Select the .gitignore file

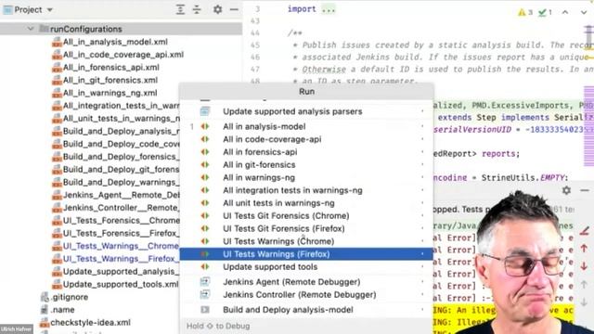[70, 297]
